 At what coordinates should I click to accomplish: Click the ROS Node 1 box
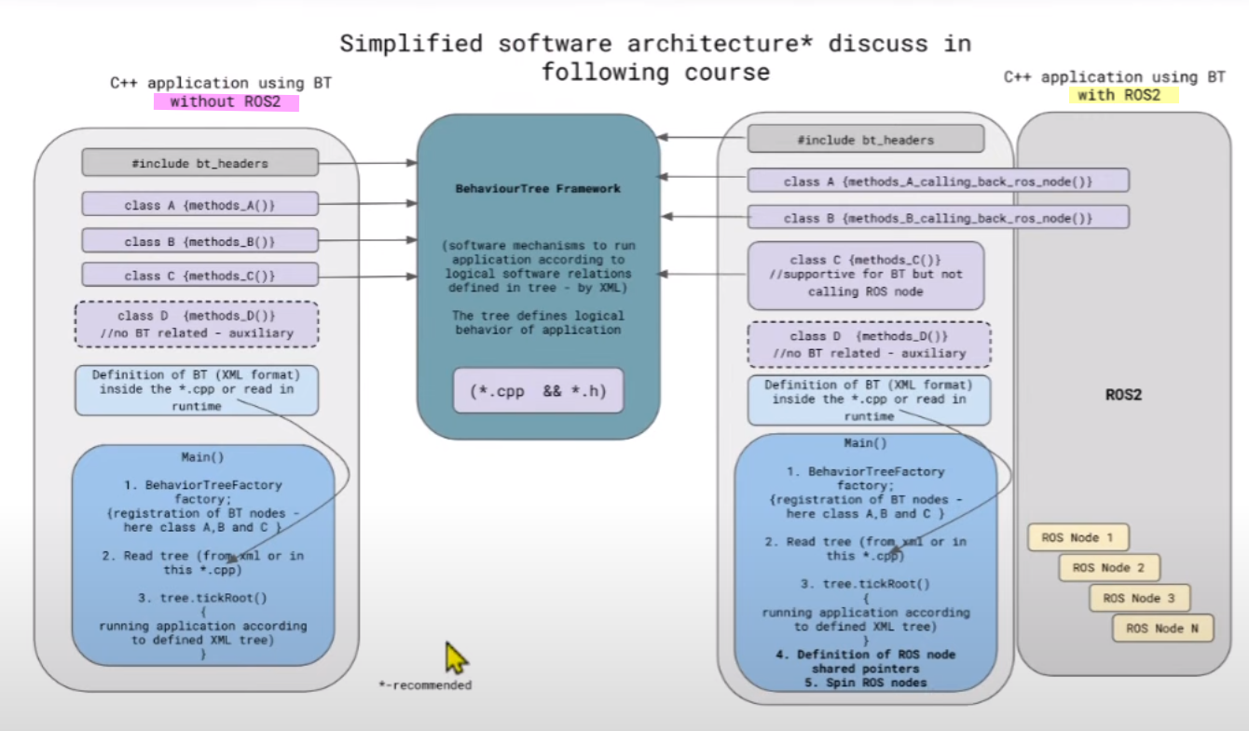coord(1077,537)
